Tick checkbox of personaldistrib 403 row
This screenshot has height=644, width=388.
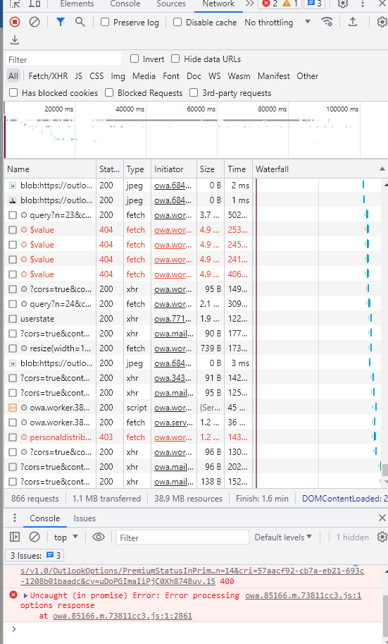tap(13, 437)
